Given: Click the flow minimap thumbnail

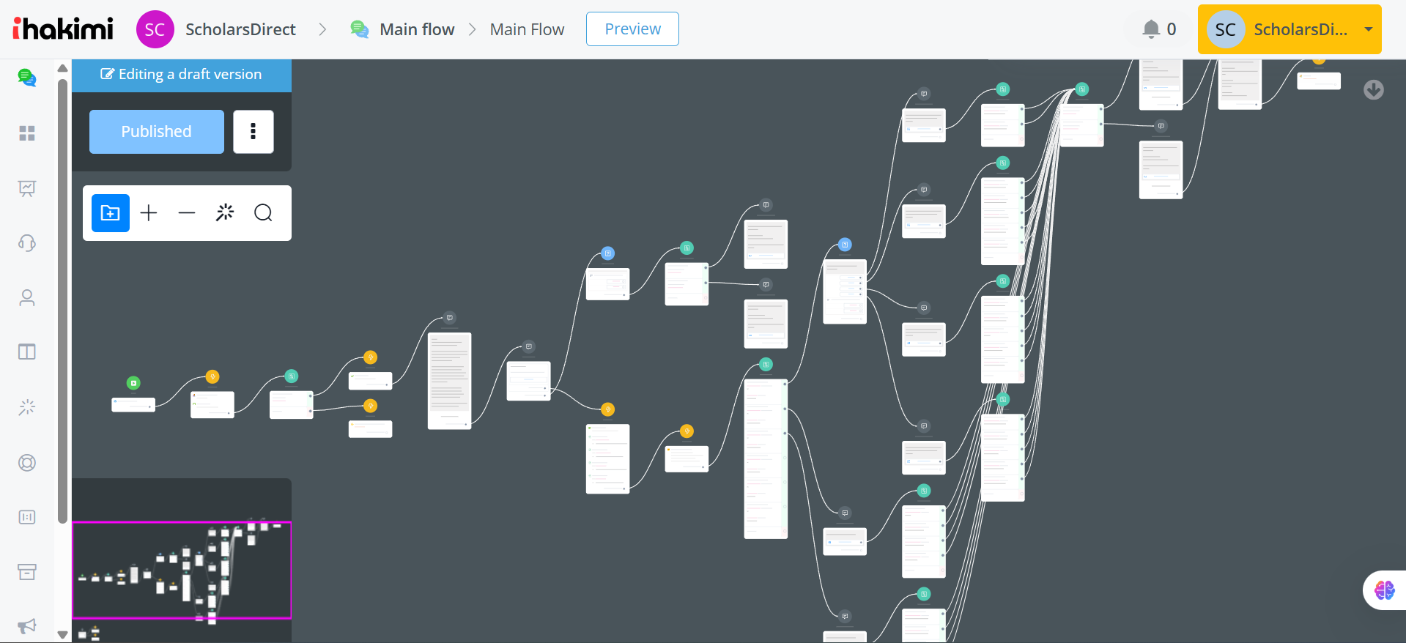Looking at the screenshot, I should point(182,570).
